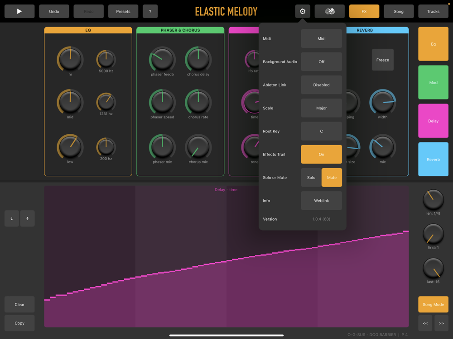Click the PHASER & CHORUS panel header
The width and height of the screenshot is (453, 339).
(x=180, y=30)
